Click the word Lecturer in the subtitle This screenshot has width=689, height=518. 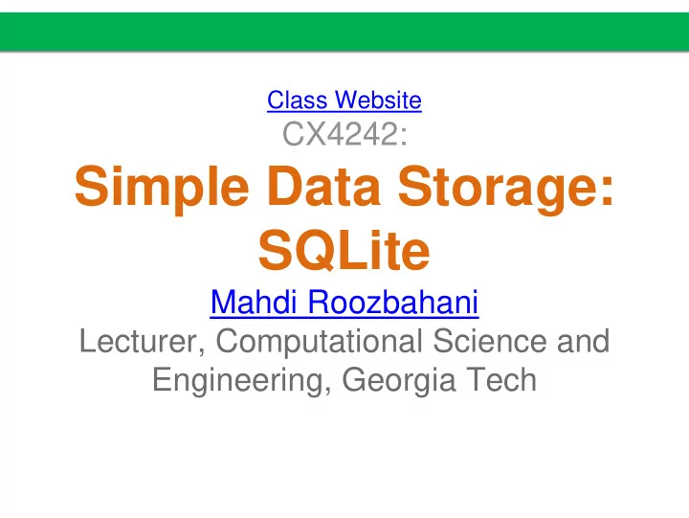142,342
